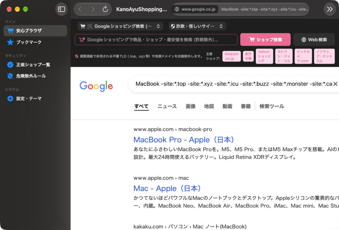
Task: Open the 楽天市場 shop shortcut
Action: pyautogui.click(x=248, y=56)
